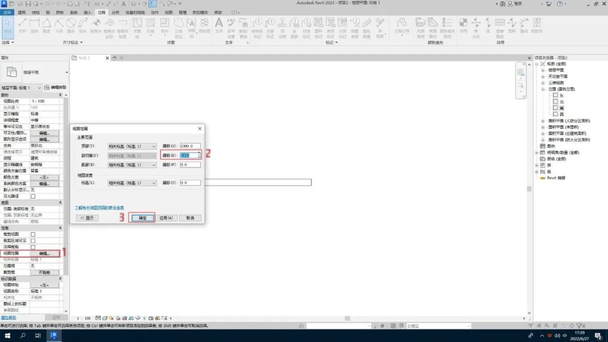
Task: Toggle the 注释裁剪 checkbox
Action: point(33,247)
